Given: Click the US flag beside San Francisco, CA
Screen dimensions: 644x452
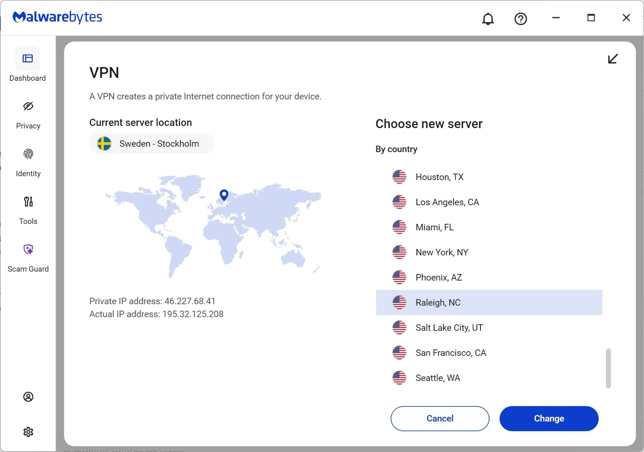Looking at the screenshot, I should click(399, 353).
